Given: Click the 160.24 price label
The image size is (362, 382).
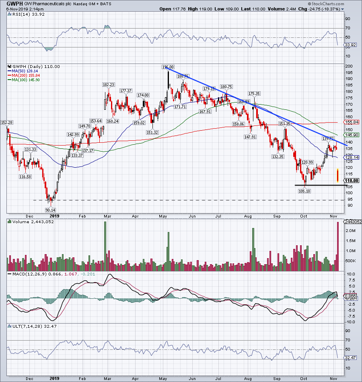Looking at the screenshot, I should pyautogui.click(x=113, y=121).
